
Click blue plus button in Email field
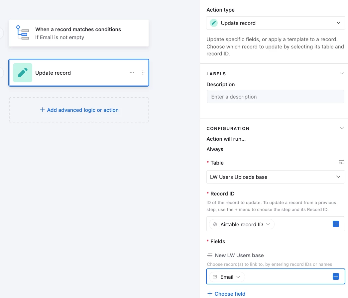pos(336,276)
